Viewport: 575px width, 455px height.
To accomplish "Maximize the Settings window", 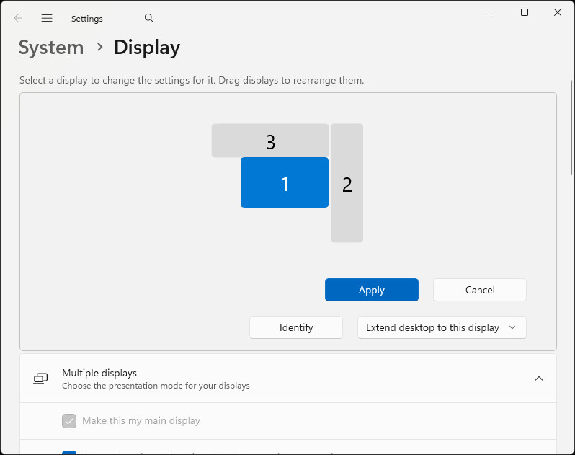I will [x=525, y=12].
